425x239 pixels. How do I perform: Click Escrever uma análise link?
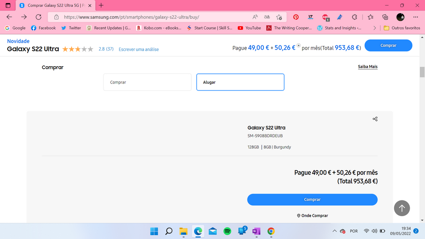[x=139, y=49]
